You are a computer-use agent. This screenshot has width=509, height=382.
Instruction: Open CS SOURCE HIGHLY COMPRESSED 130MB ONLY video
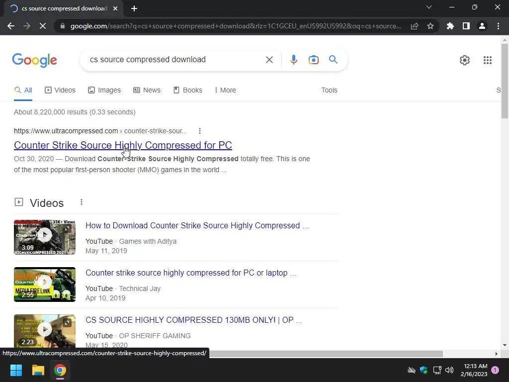(193, 320)
